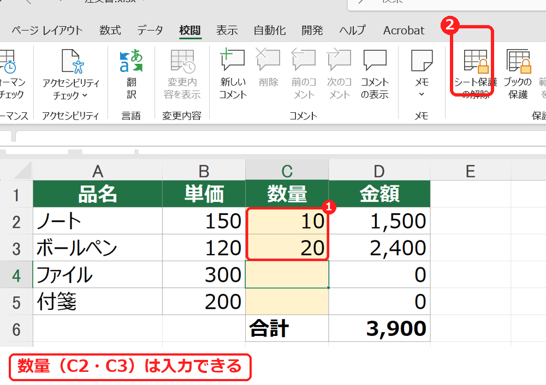Select amount cell 2,400
Viewport: 546px width, 385px height.
(379, 248)
